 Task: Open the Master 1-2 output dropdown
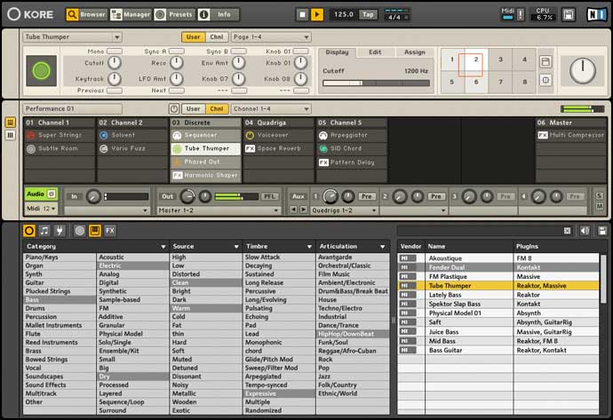point(219,210)
